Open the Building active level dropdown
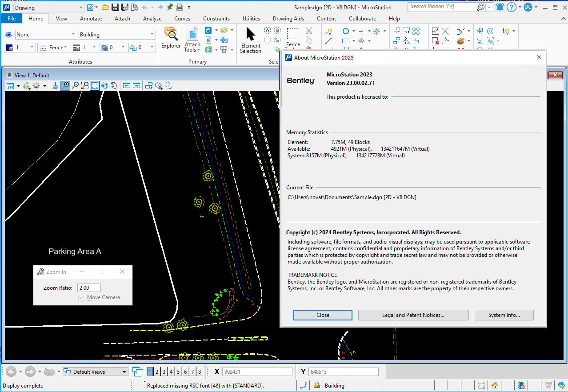The height and width of the screenshot is (392, 568). [x=117, y=35]
